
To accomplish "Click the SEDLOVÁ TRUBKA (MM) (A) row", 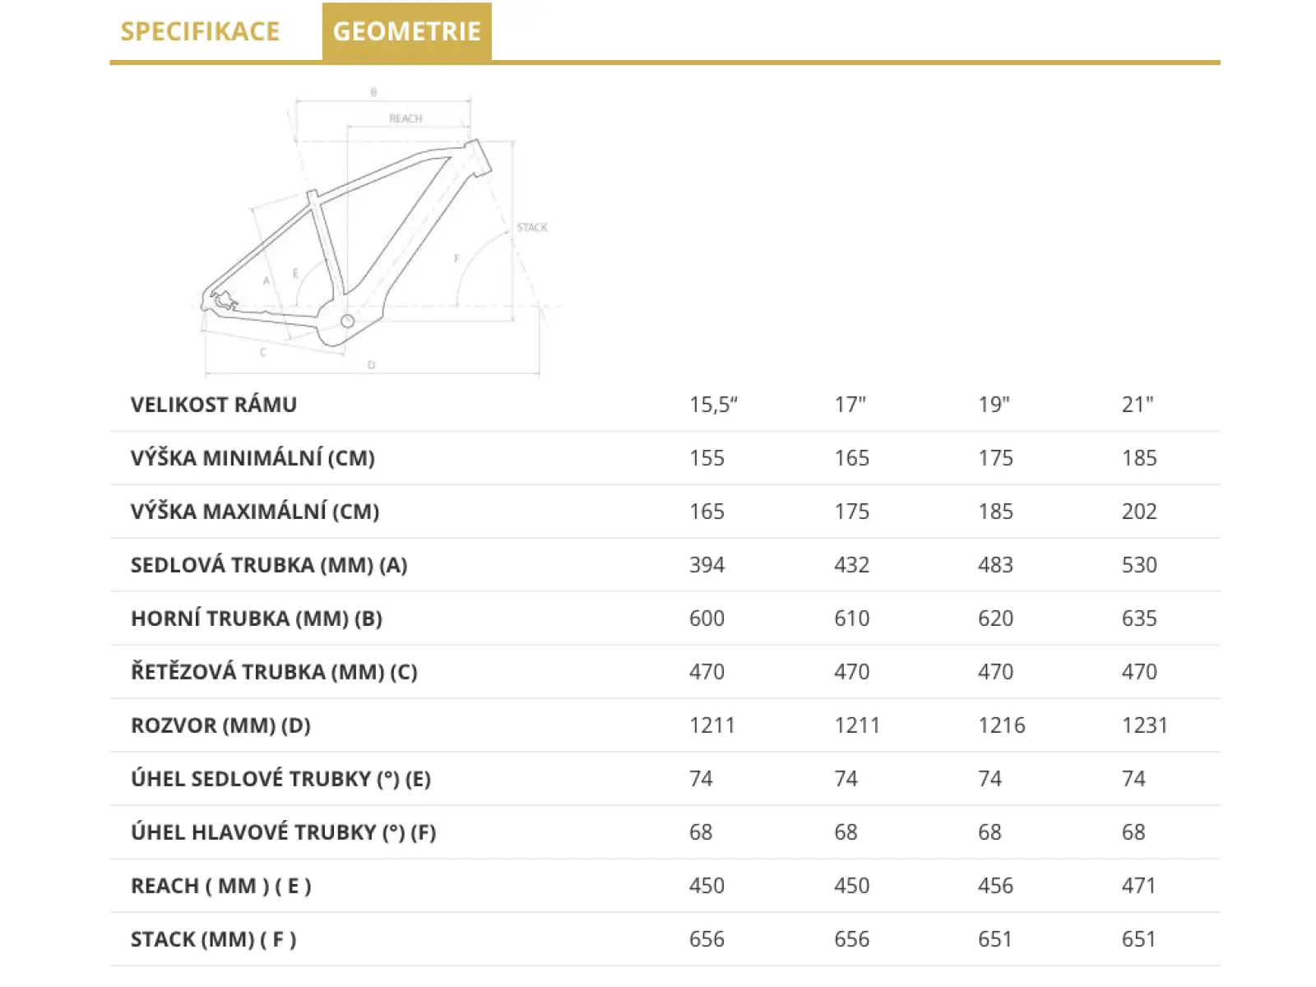I will (665, 565).
